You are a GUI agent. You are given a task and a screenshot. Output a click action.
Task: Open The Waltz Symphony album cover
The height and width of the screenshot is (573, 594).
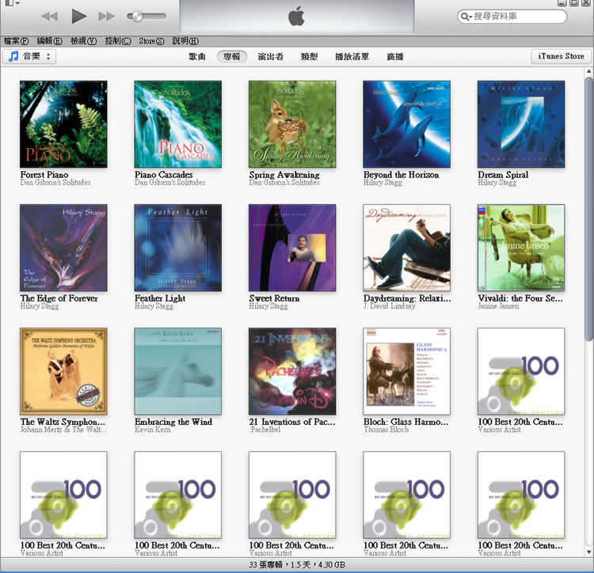[63, 371]
